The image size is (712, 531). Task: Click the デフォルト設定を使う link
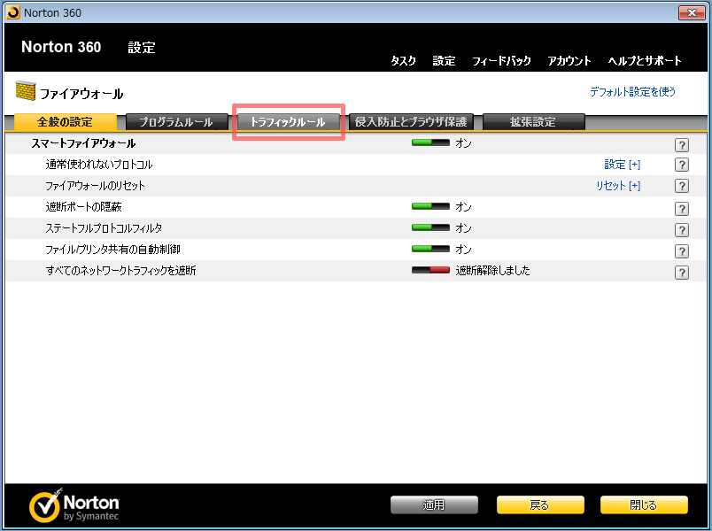632,92
